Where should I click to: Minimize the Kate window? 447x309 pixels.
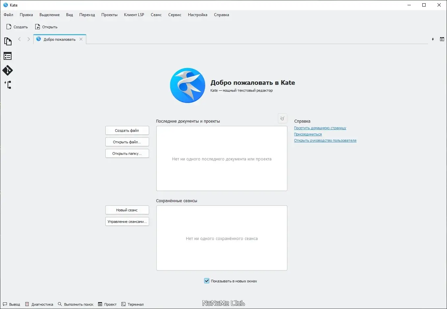[x=409, y=5]
